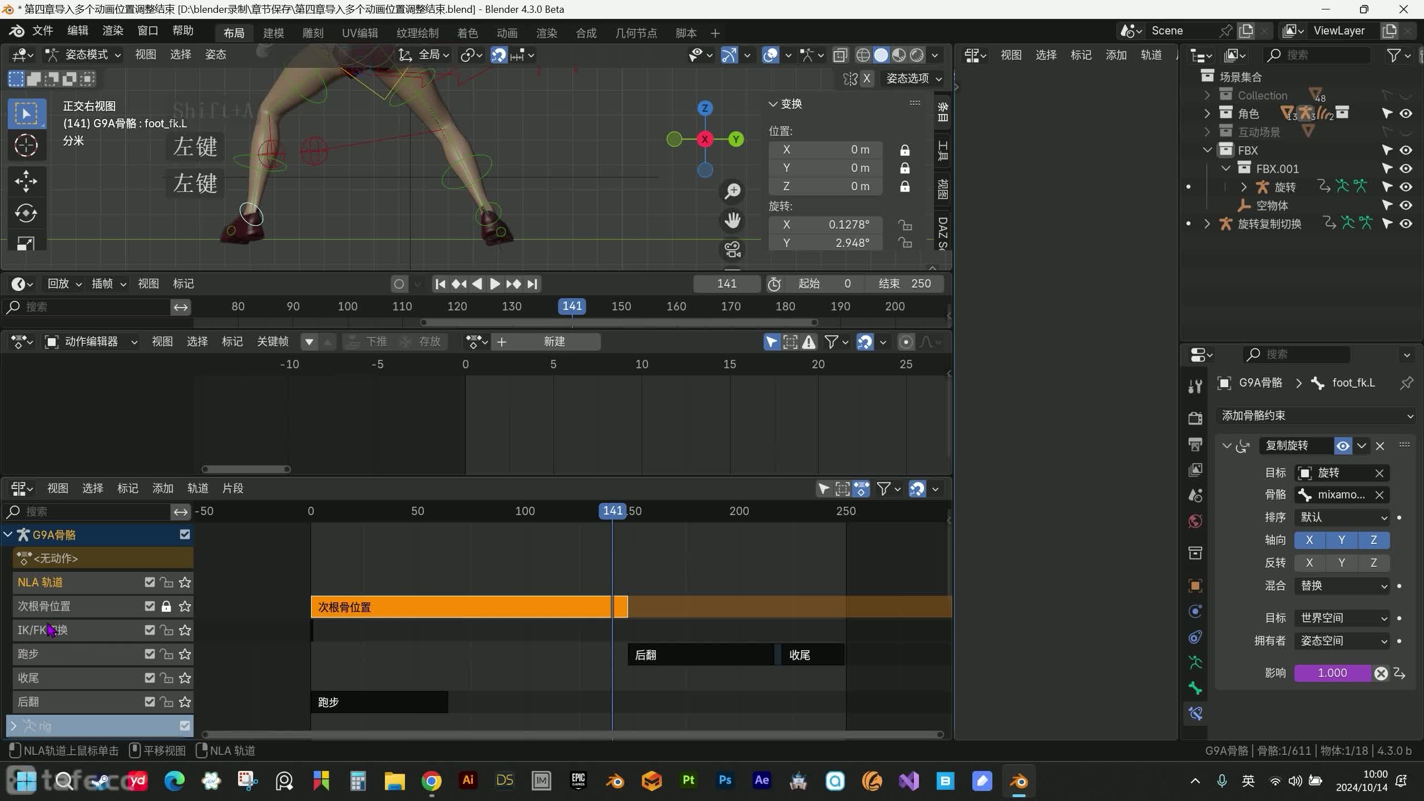The height and width of the screenshot is (801, 1424).
Task: Toggle camera view icon in viewport
Action: click(x=733, y=250)
